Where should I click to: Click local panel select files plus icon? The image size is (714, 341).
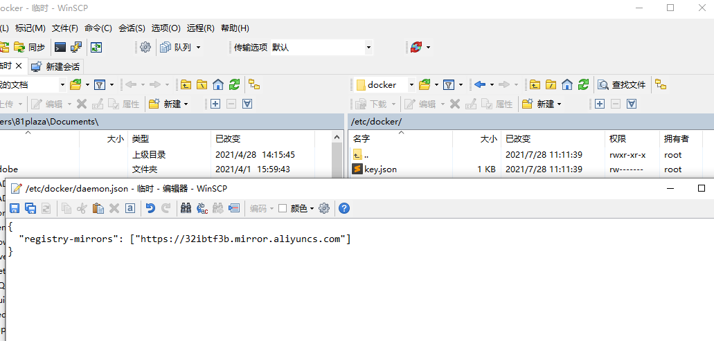click(x=215, y=104)
